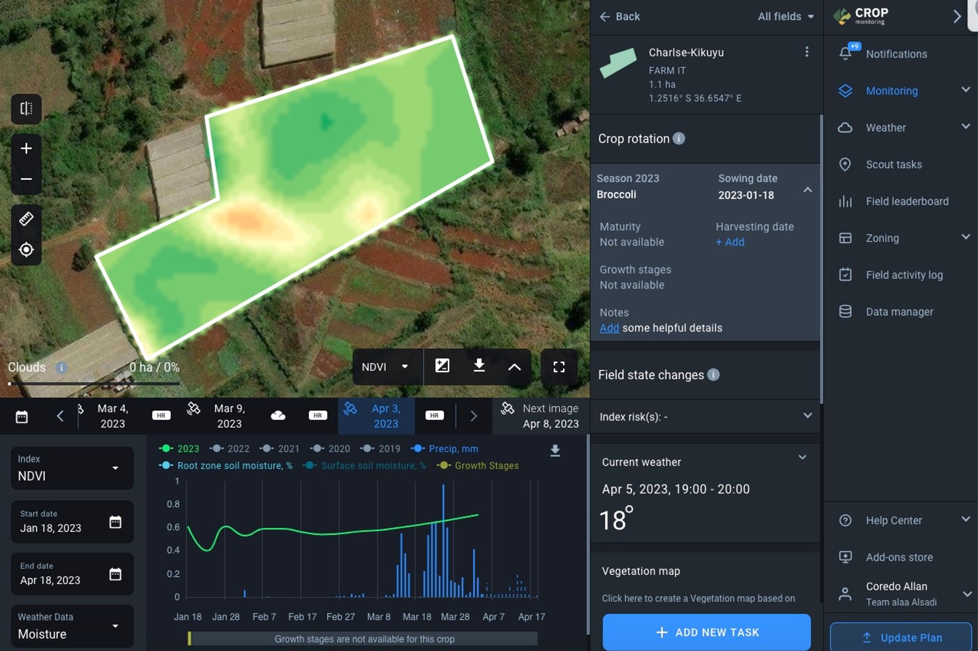978x651 pixels.
Task: Expand the Index risk(s) section
Action: pos(807,416)
